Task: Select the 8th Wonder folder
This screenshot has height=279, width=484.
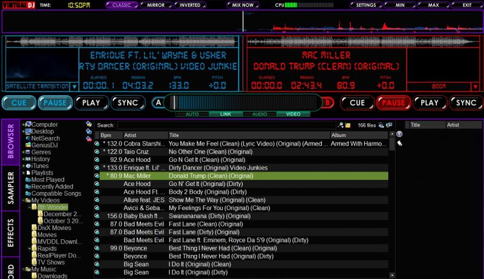Action: tap(50, 207)
